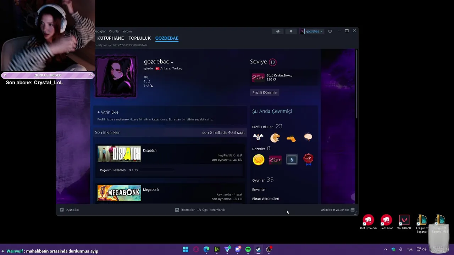Click the Steam taskbar icon
The width and height of the screenshot is (454, 255).
point(258,249)
